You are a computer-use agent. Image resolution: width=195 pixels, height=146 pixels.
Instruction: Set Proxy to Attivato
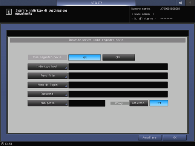(x=139, y=103)
